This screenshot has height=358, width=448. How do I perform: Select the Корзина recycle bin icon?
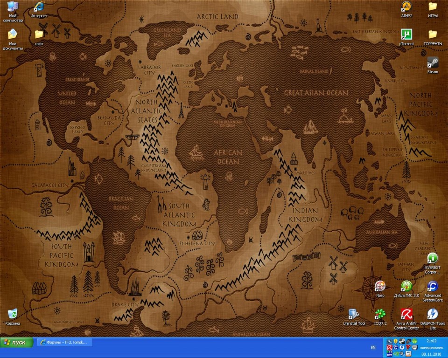pos(12,317)
